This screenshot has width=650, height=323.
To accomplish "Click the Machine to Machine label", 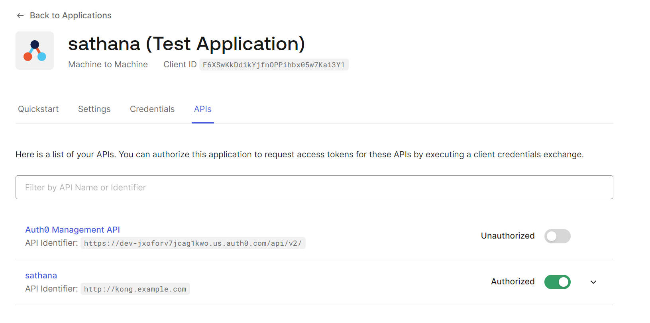I will click(x=108, y=65).
